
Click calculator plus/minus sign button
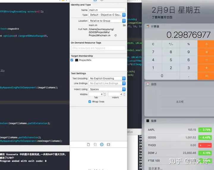click(x=171, y=44)
